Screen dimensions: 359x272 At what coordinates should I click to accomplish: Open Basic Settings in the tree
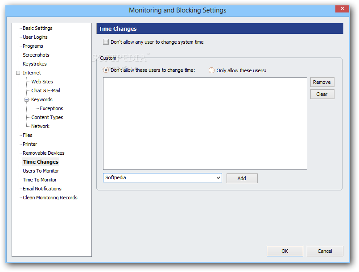pyautogui.click(x=37, y=28)
